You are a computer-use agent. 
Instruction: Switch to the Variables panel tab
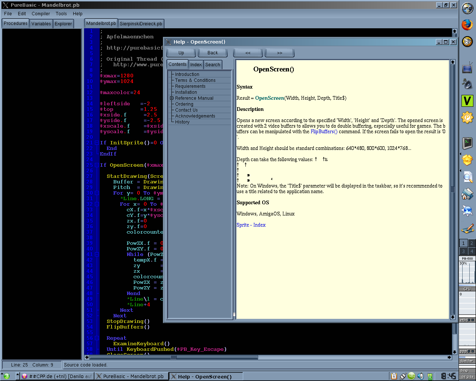41,23
